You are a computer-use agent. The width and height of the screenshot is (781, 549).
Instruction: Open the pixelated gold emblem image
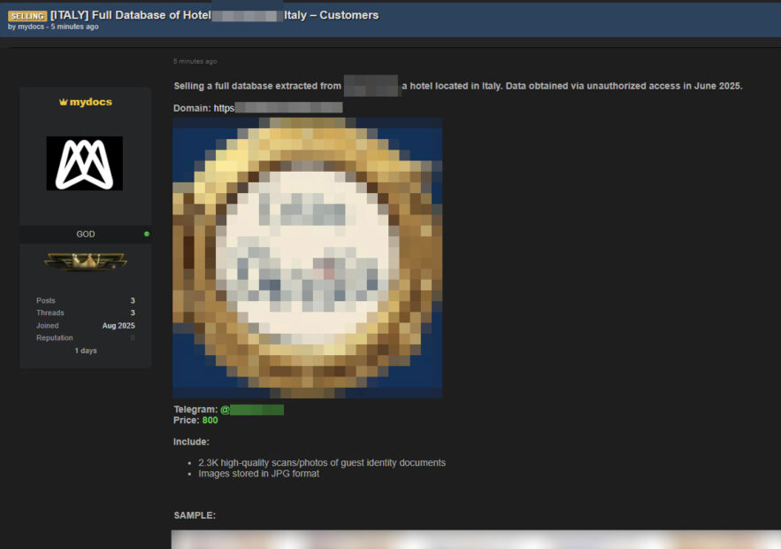coord(307,258)
